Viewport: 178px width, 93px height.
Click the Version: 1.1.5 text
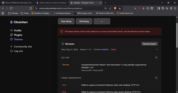tap(86, 50)
